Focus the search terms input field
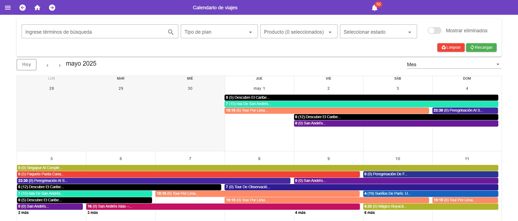This screenshot has height=221, width=518. (94, 32)
